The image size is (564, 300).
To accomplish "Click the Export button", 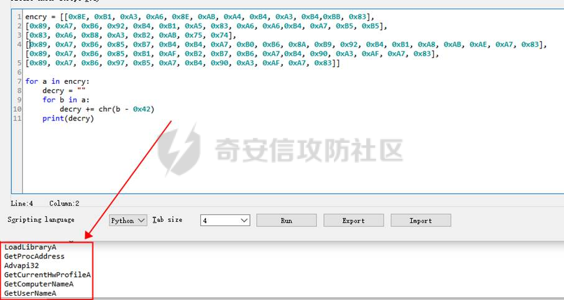I will pyautogui.click(x=353, y=220).
